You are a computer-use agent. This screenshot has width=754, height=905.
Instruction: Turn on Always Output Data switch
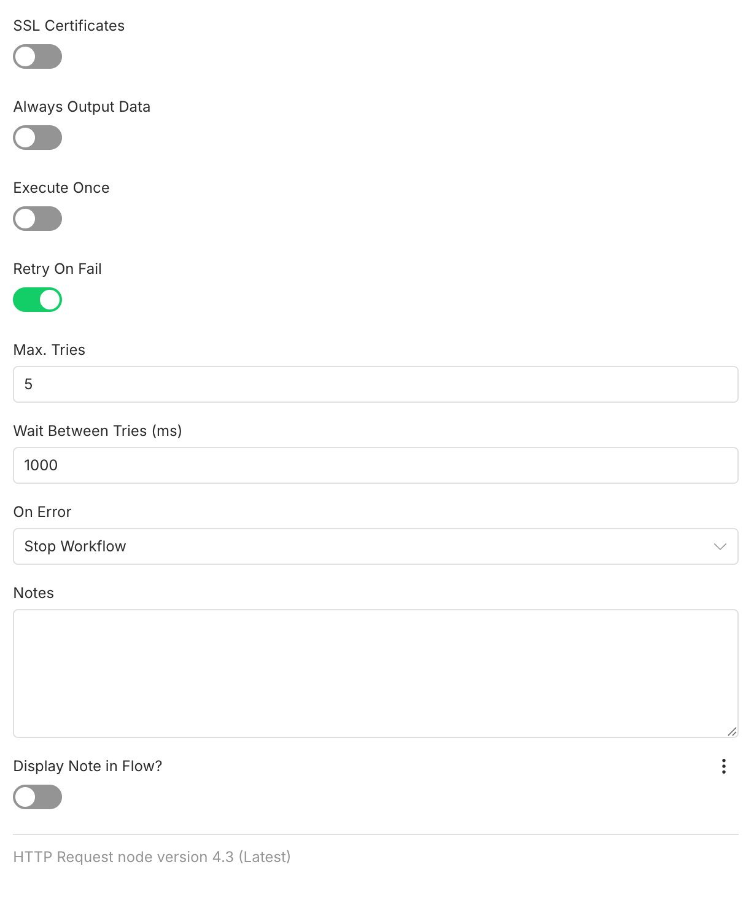tap(37, 138)
